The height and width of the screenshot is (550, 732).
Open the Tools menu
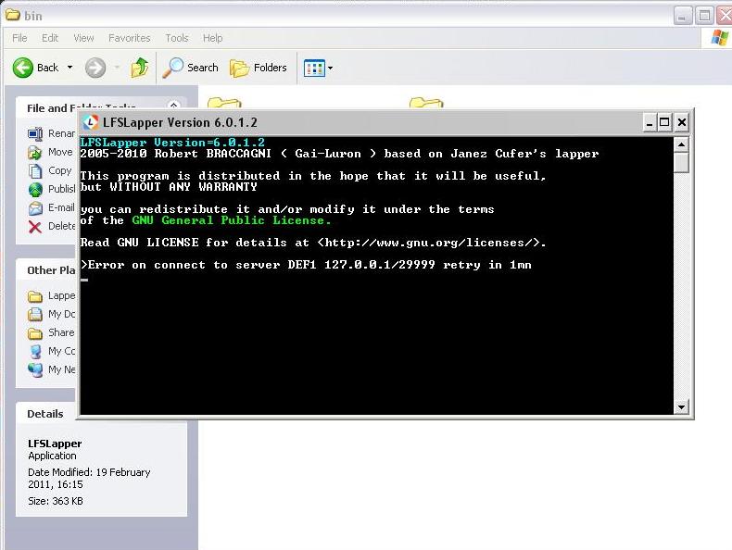pyautogui.click(x=176, y=38)
